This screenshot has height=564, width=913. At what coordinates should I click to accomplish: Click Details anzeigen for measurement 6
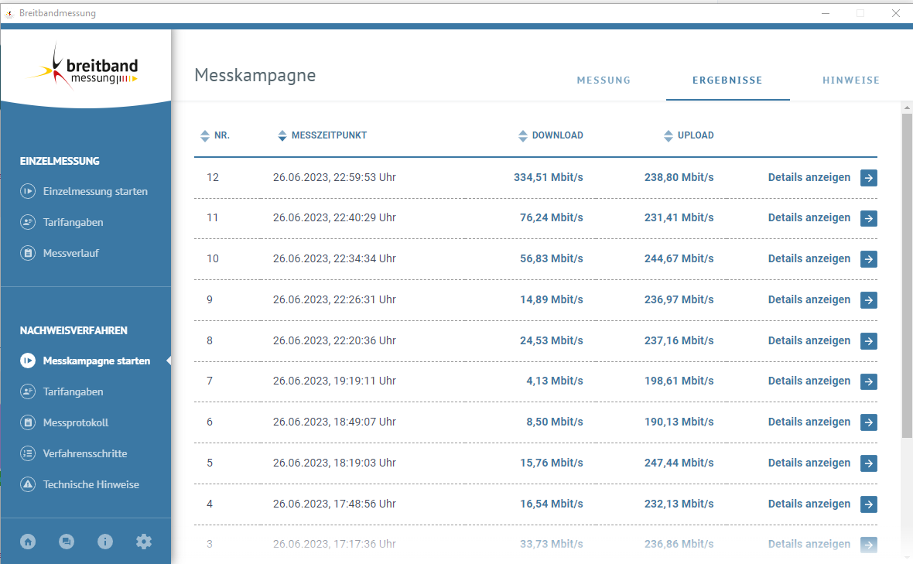point(809,422)
